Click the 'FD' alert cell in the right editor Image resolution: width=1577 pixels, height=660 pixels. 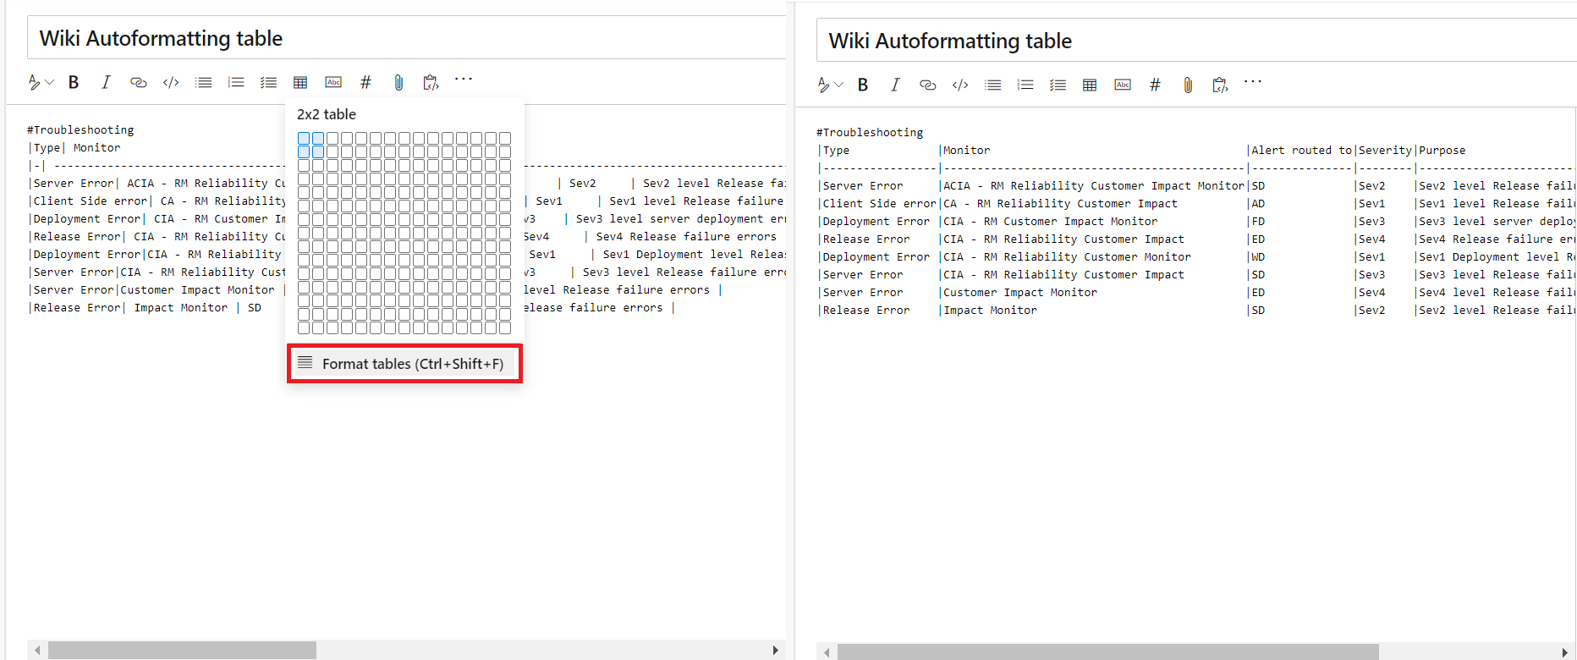1258,221
